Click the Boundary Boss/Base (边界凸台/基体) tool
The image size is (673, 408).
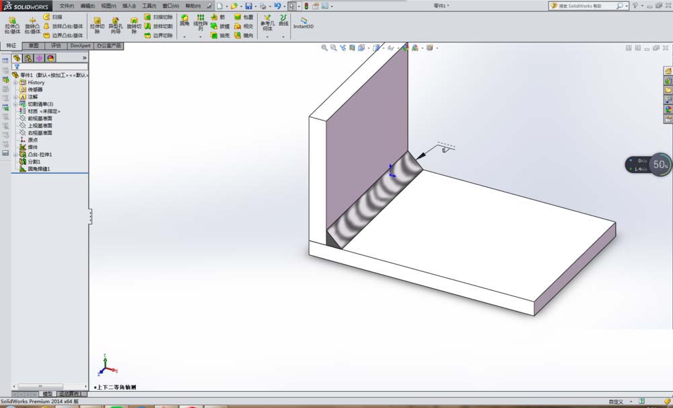pos(63,35)
